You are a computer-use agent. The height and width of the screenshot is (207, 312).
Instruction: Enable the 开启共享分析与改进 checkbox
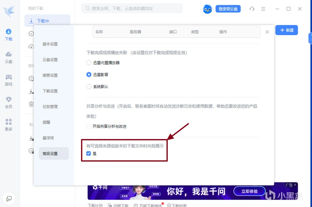coord(88,126)
